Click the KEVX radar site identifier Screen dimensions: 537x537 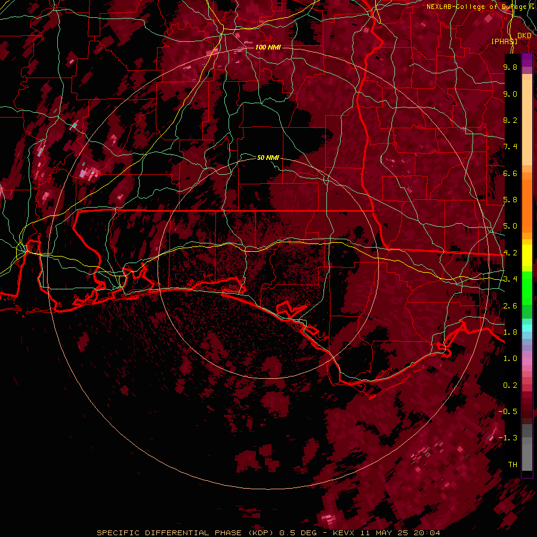click(x=344, y=533)
